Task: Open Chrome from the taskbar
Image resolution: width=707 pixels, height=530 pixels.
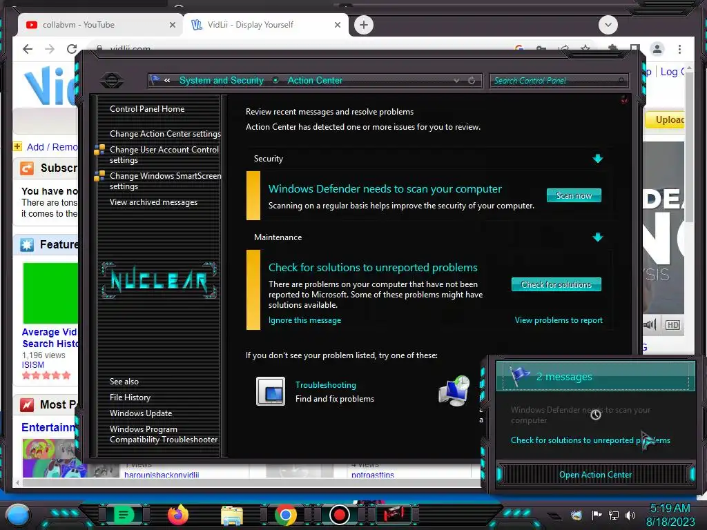Action: [285, 515]
